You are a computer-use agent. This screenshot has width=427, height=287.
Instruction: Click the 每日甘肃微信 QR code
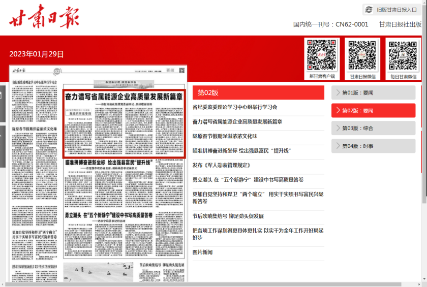point(403,55)
